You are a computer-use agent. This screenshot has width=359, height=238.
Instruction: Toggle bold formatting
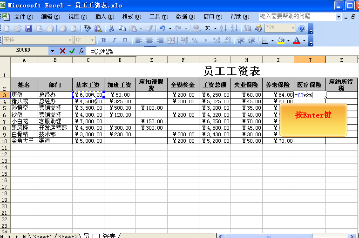103,40
